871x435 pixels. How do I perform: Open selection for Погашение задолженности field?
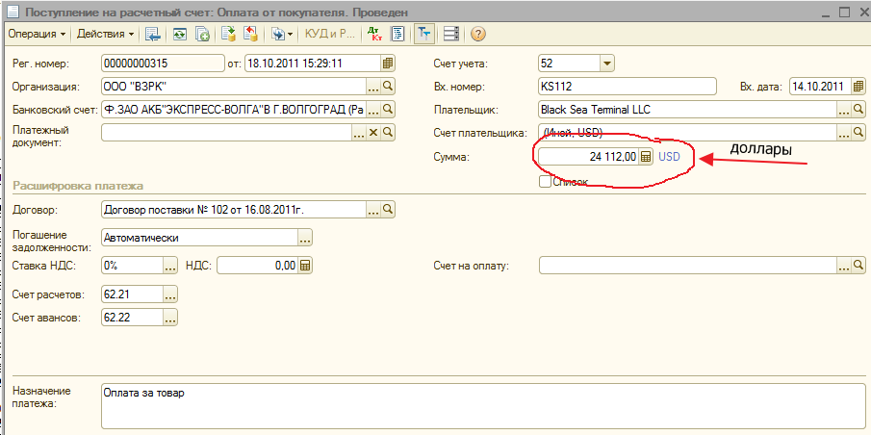305,237
